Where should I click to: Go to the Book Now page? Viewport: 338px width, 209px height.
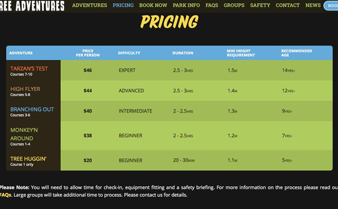pos(153,5)
